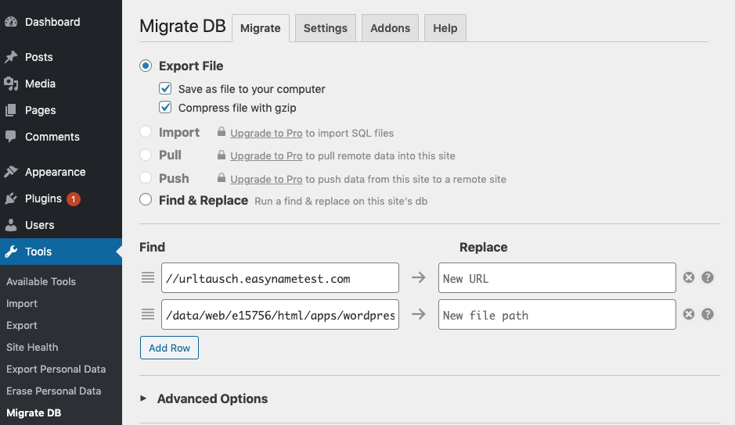Open the Addons tab
The image size is (735, 425).
[x=390, y=28]
